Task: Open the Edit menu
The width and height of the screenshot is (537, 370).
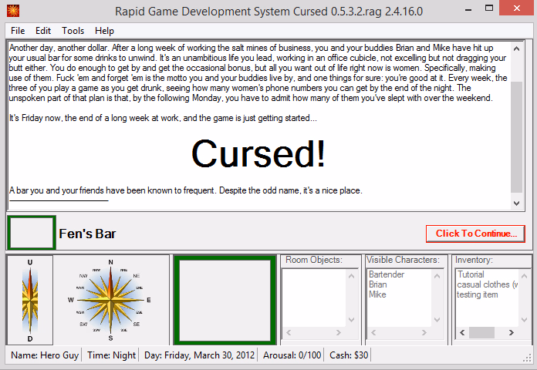Action: point(43,31)
